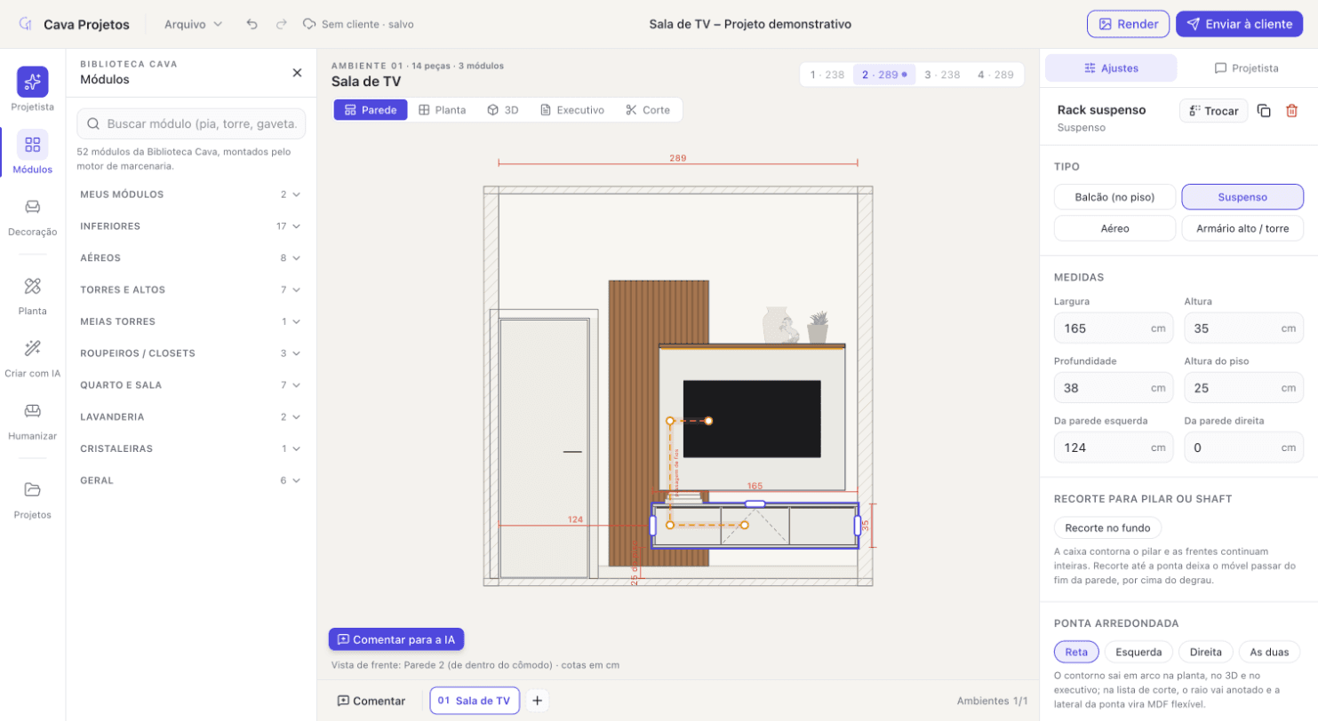Add a new ambiente with plus button

[537, 701]
